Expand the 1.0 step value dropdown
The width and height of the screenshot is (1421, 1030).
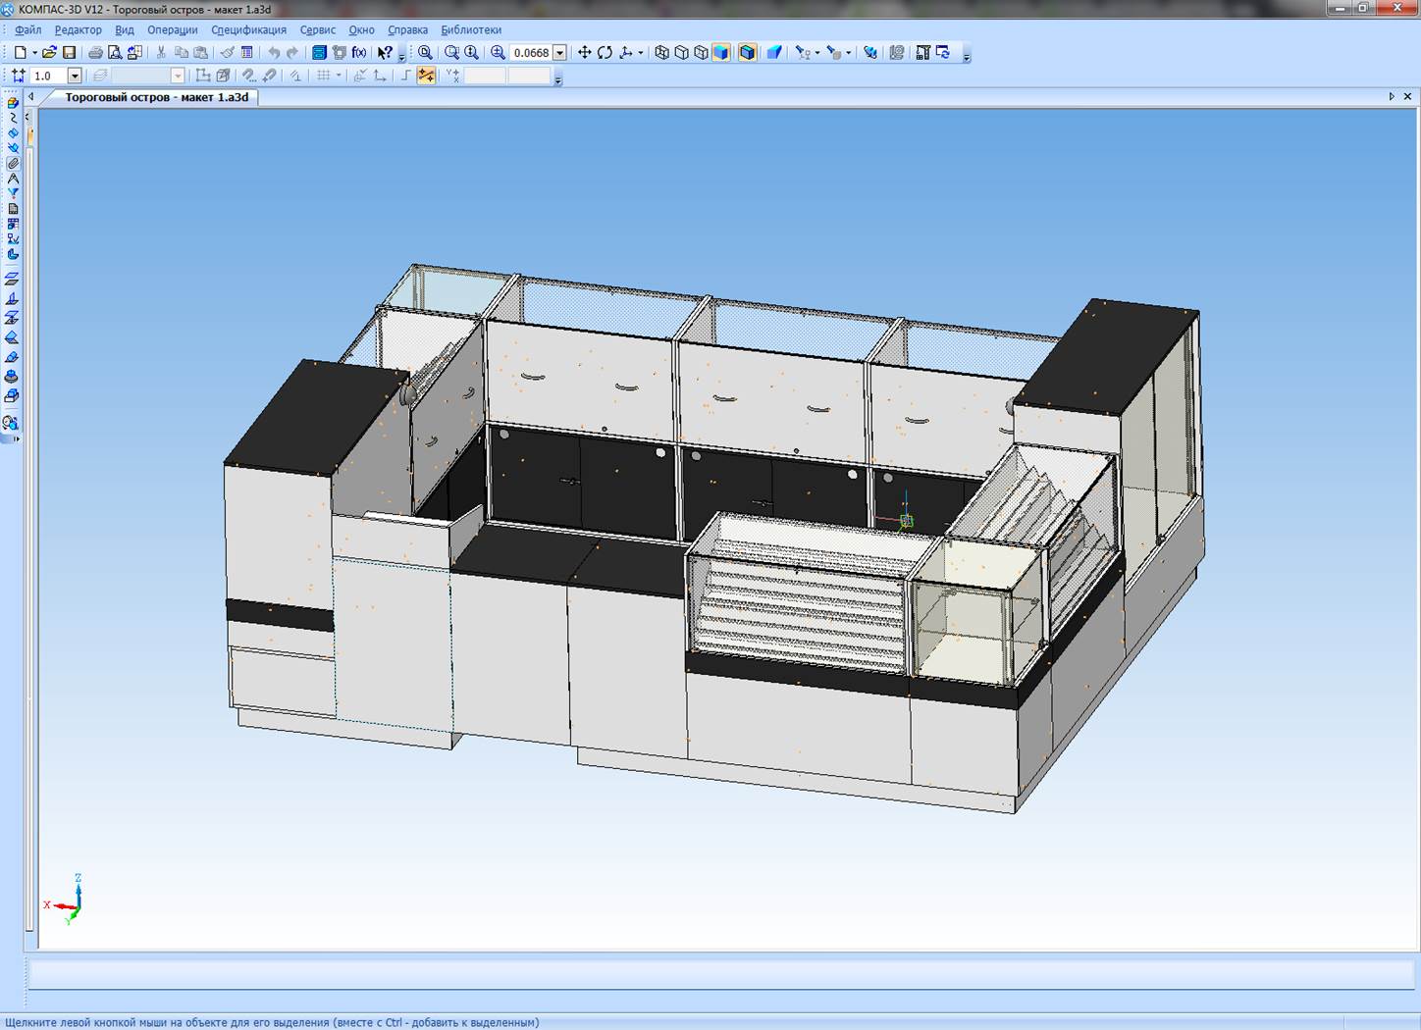tap(75, 76)
